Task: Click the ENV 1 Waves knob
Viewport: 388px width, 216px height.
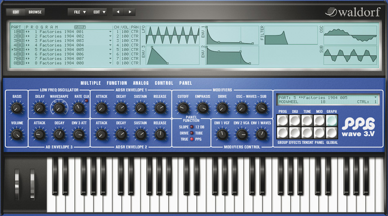Action: 261,134
